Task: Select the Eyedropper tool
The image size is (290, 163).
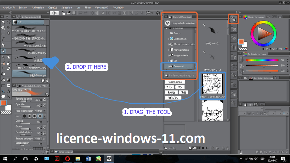Action: coord(3,39)
